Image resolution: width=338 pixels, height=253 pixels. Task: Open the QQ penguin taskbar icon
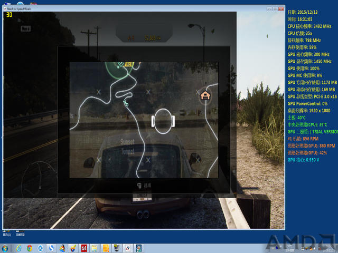tap(62, 248)
